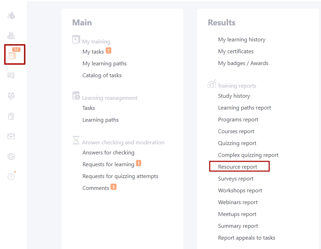Open My tasks with 7 badge
The image size is (321, 249).
[97, 51]
